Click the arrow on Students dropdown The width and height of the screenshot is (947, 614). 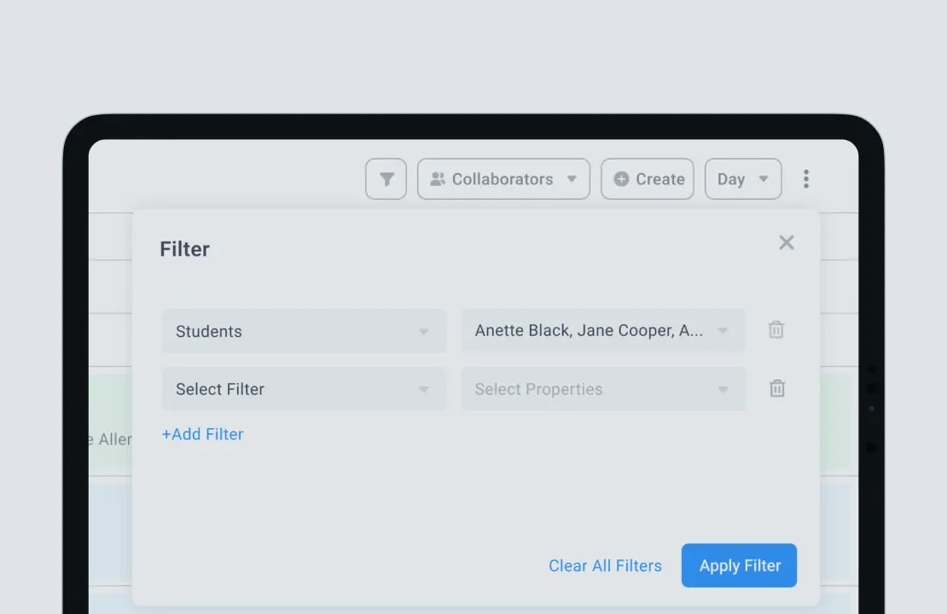(423, 332)
